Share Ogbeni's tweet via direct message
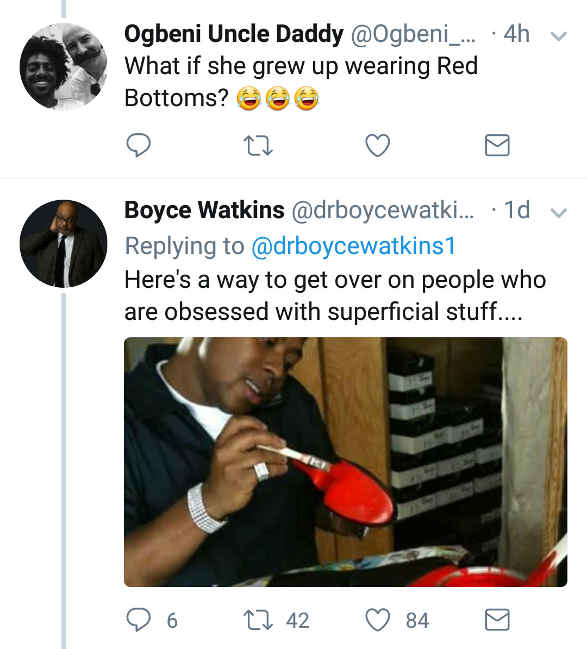The image size is (587, 649). (497, 145)
